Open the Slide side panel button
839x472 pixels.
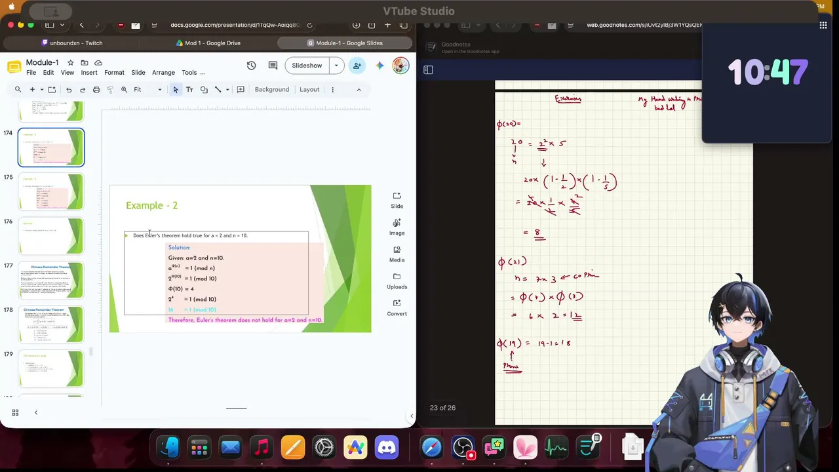[397, 200]
